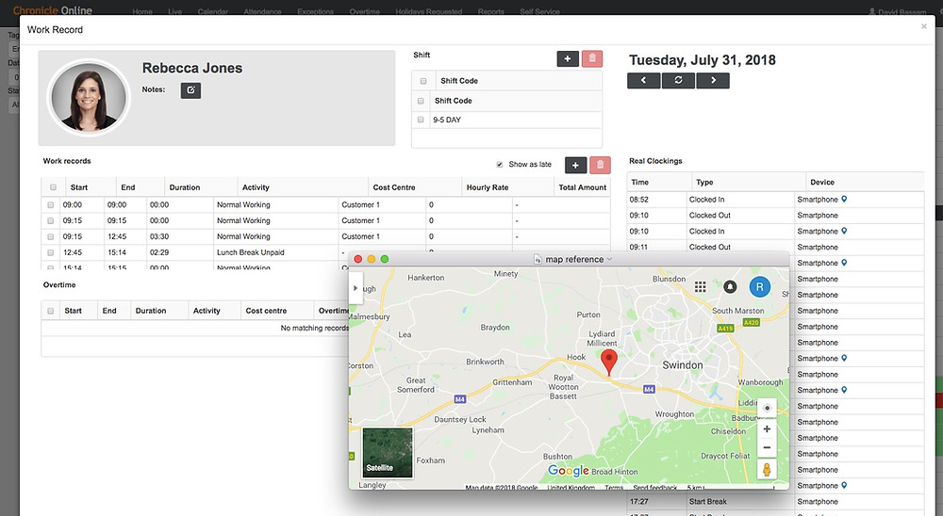Click Rebecca Jones's profile photo
Screen dimensions: 943x516
coord(89,97)
